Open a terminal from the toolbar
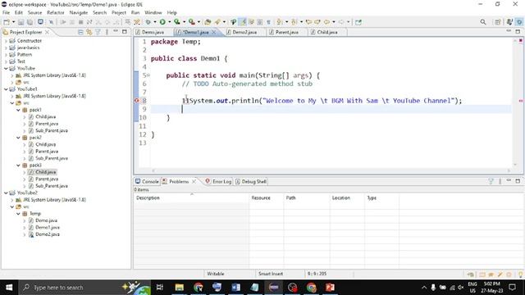 pyautogui.click(x=40, y=22)
